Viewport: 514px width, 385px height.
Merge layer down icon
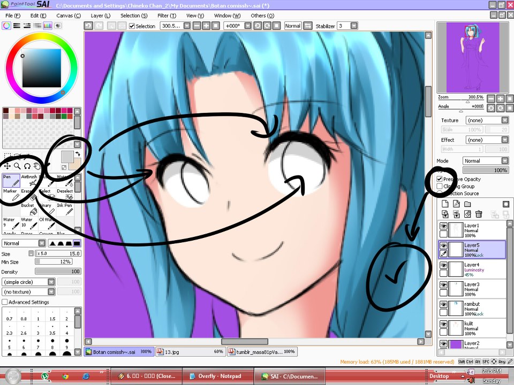pyautogui.click(x=445, y=214)
